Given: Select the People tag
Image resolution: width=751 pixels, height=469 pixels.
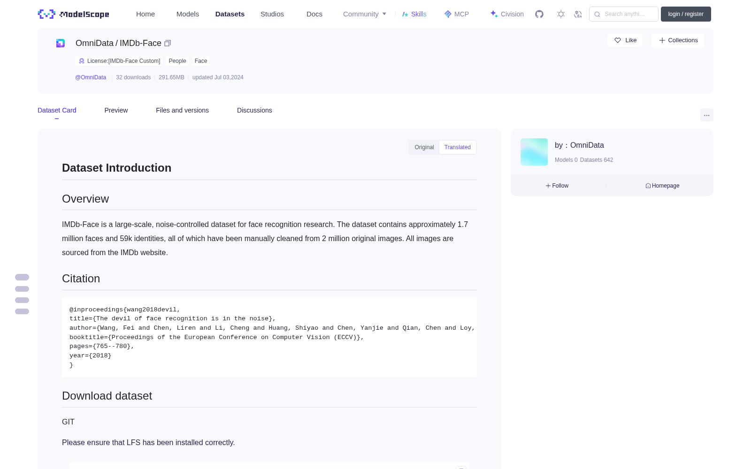Looking at the screenshot, I should [x=177, y=61].
